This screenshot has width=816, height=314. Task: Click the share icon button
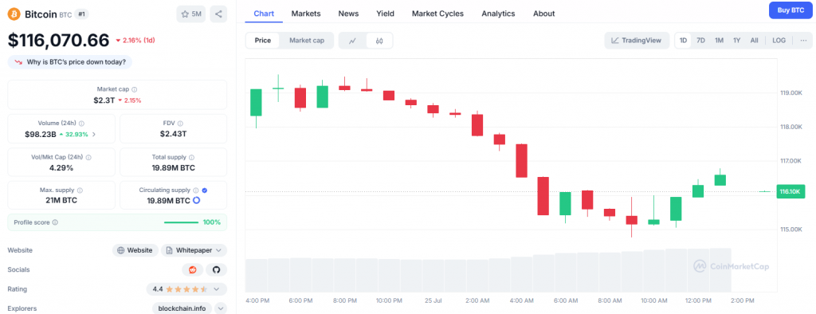(218, 14)
